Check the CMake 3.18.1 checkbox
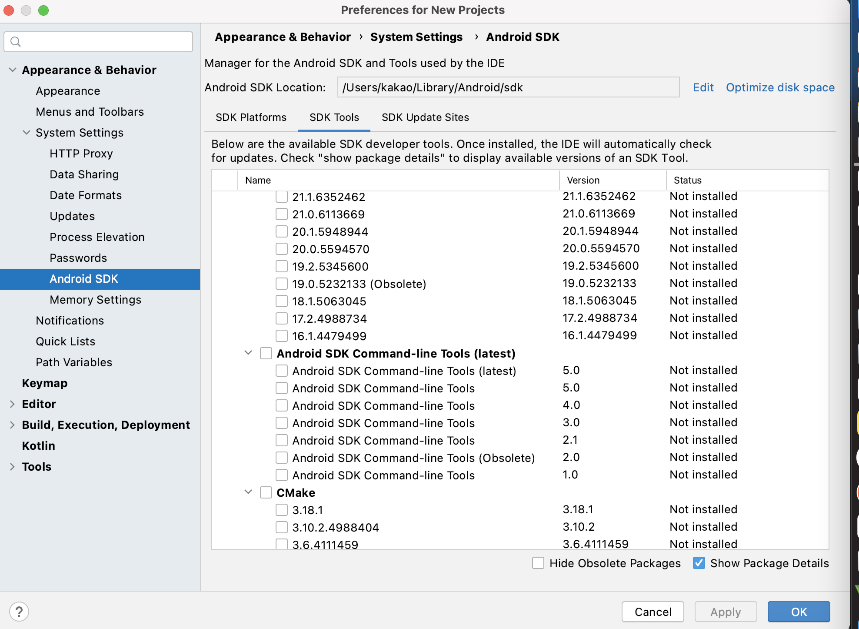The width and height of the screenshot is (859, 629). (x=282, y=510)
